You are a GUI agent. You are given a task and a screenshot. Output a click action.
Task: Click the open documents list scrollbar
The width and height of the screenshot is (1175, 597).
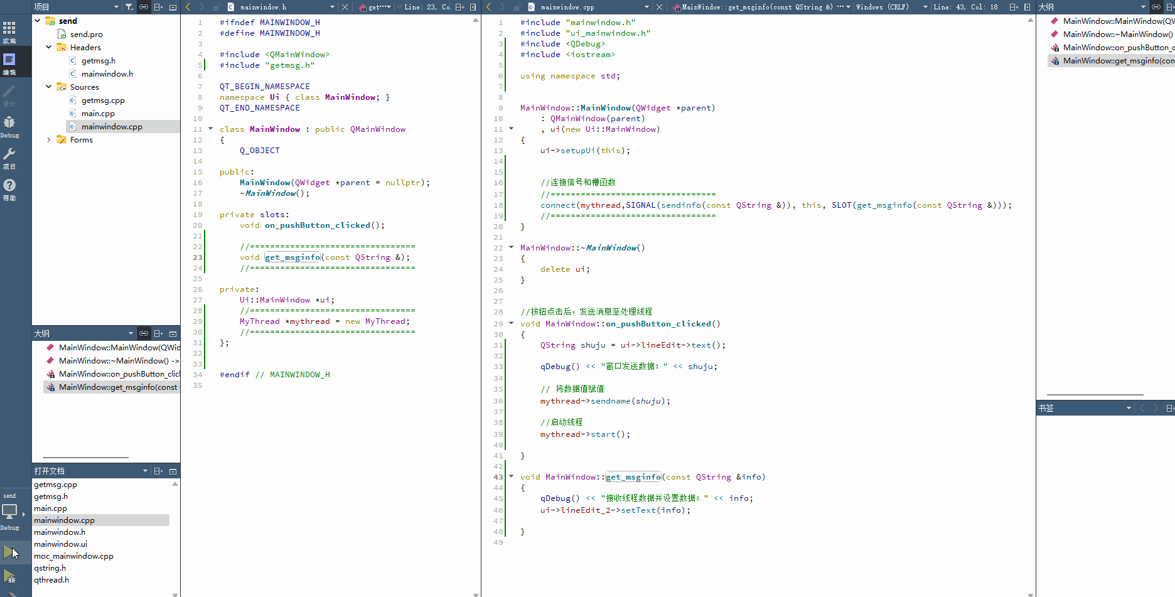point(175,539)
